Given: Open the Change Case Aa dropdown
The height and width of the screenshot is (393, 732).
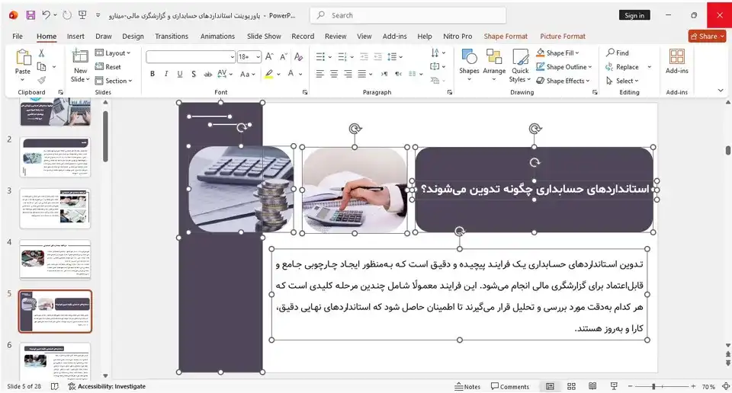Looking at the screenshot, I should [247, 74].
